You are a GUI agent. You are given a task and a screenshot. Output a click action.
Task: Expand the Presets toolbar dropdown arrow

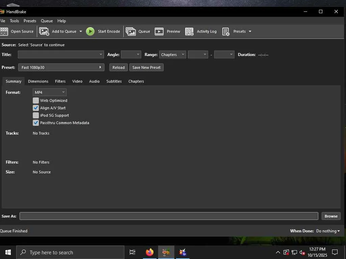coord(250,31)
